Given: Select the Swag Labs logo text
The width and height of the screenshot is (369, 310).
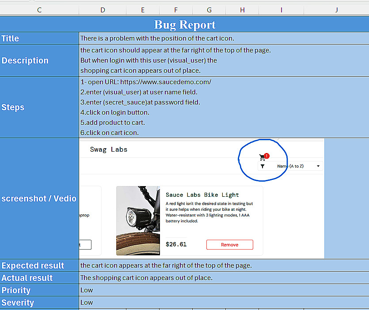Looking at the screenshot, I should tap(109, 149).
